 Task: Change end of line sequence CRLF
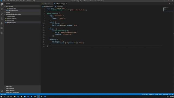[x=160, y=94]
